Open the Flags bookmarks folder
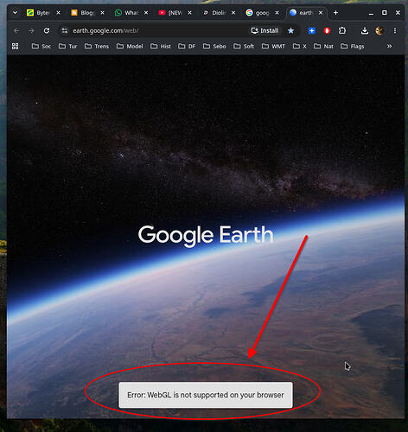Screen dimensions: 408x432 coord(353,46)
